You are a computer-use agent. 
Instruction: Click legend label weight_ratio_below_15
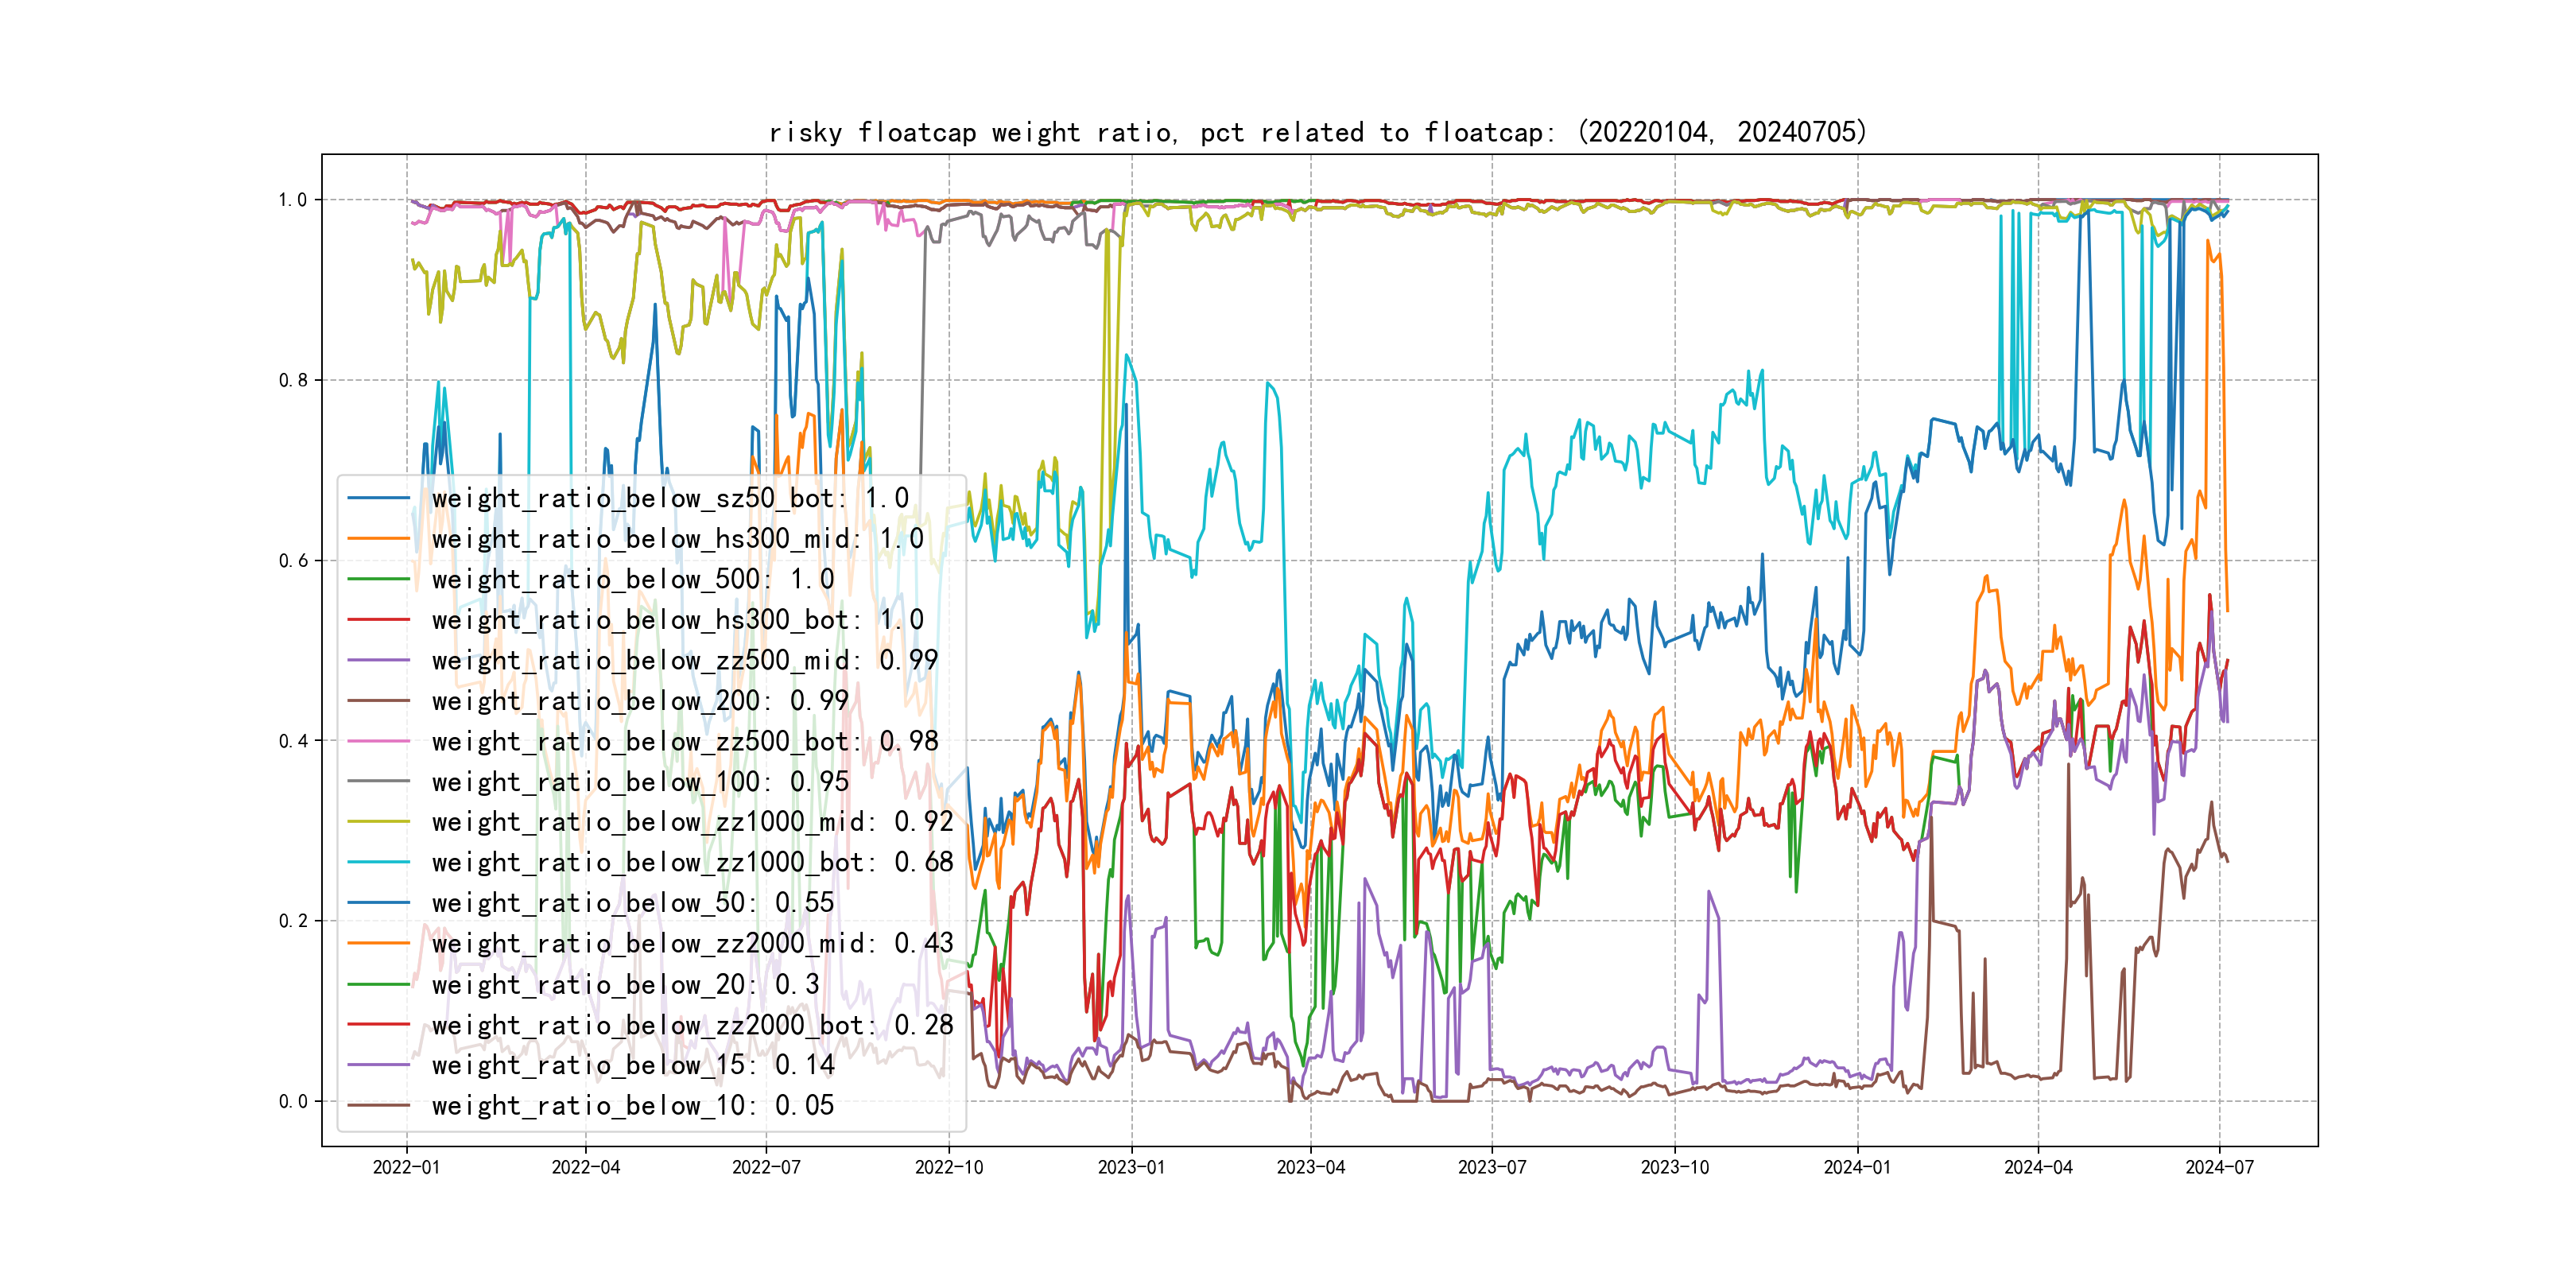pos(632,1065)
